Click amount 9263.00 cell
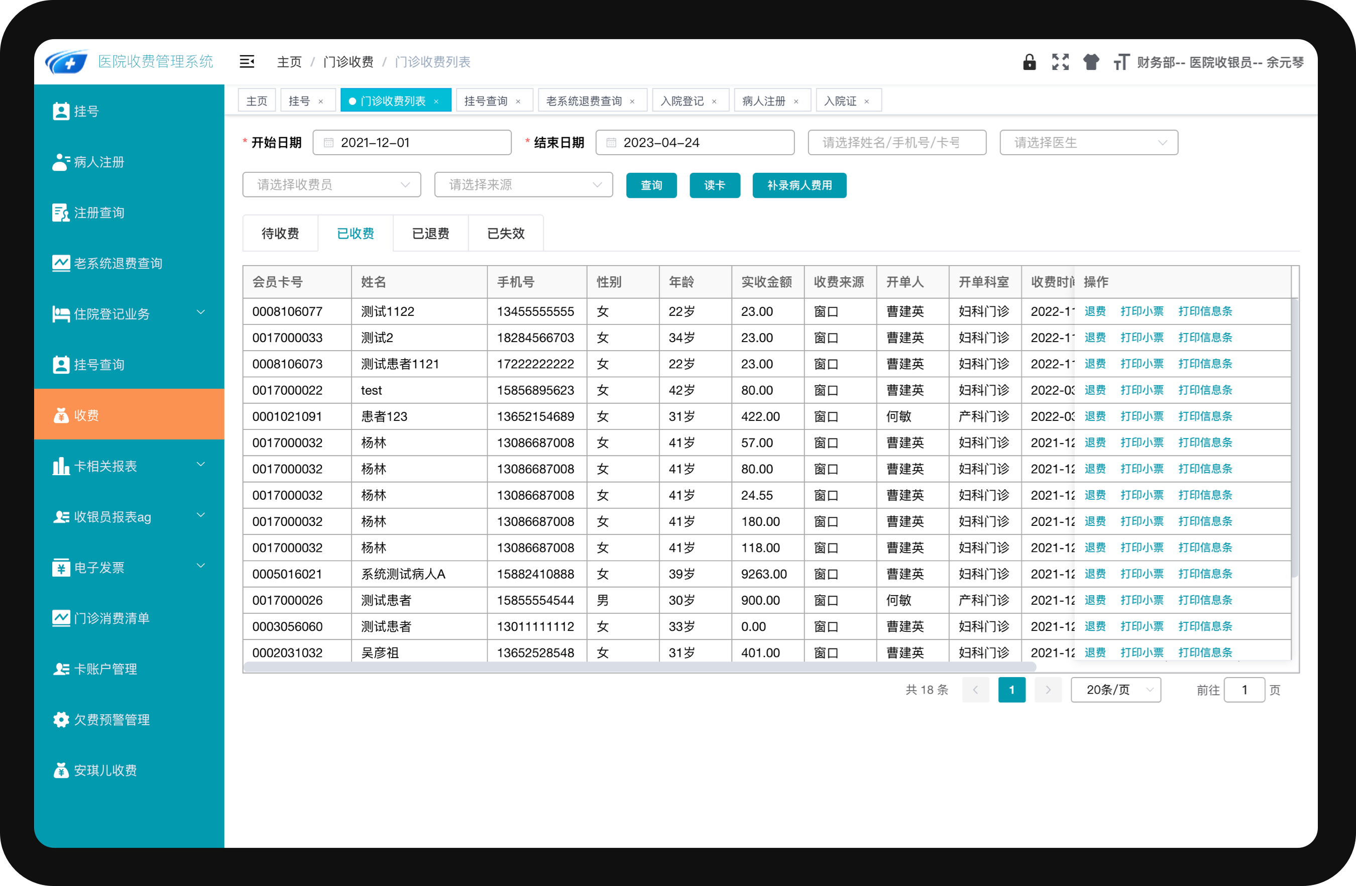 pos(767,574)
